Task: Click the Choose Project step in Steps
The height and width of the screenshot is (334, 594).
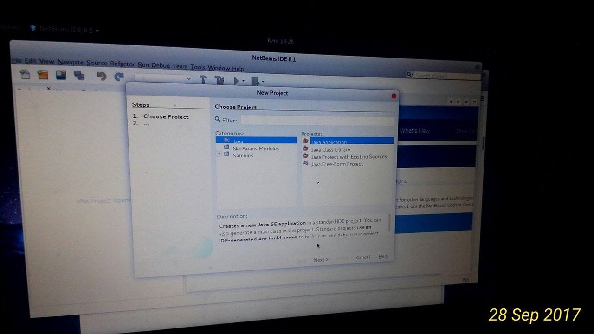Action: tap(166, 116)
